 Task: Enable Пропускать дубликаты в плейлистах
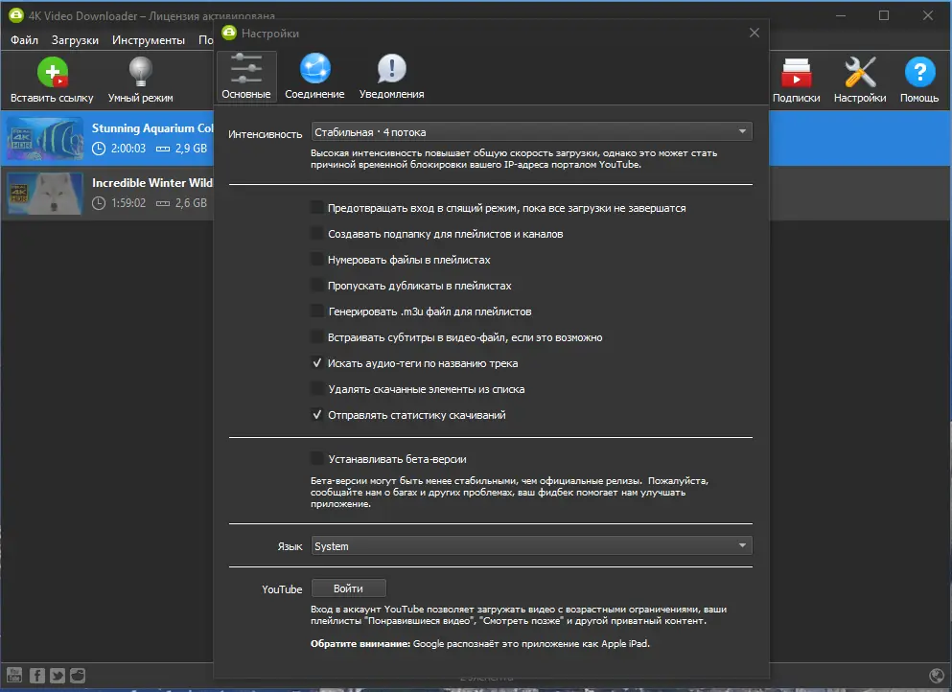pos(317,286)
